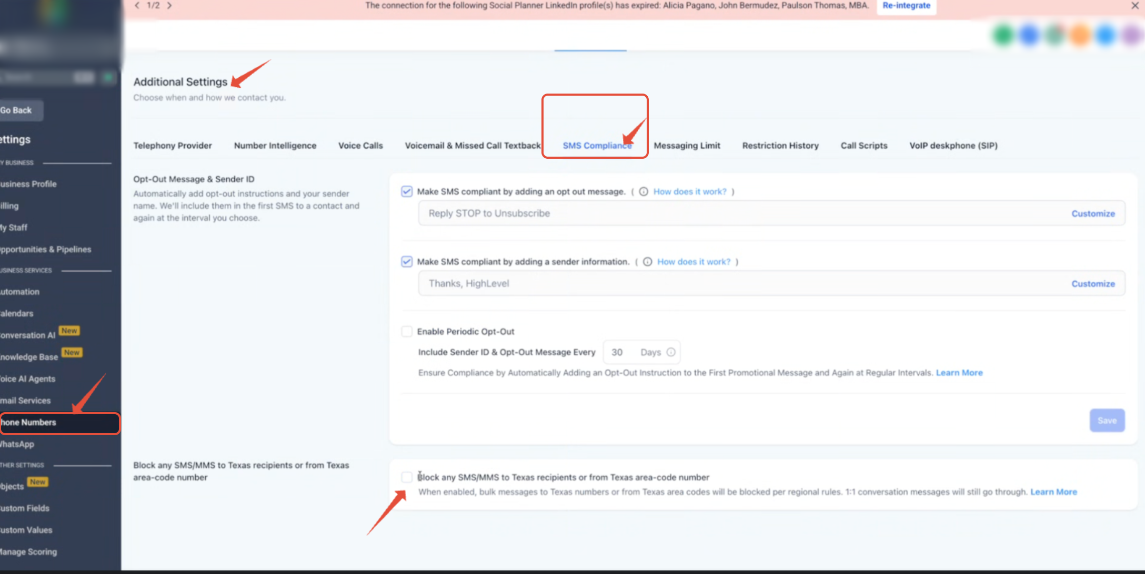This screenshot has width=1145, height=574.
Task: Open How does it work for sender information
Action: [x=694, y=262]
